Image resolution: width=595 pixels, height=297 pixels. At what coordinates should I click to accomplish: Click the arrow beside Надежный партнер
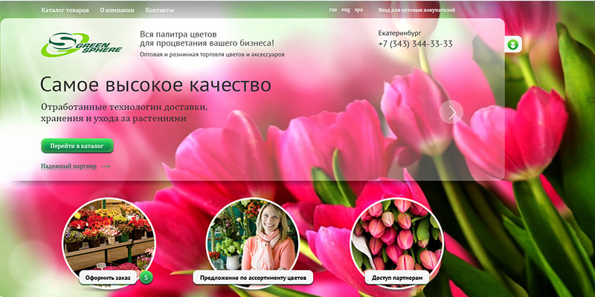[x=106, y=166]
